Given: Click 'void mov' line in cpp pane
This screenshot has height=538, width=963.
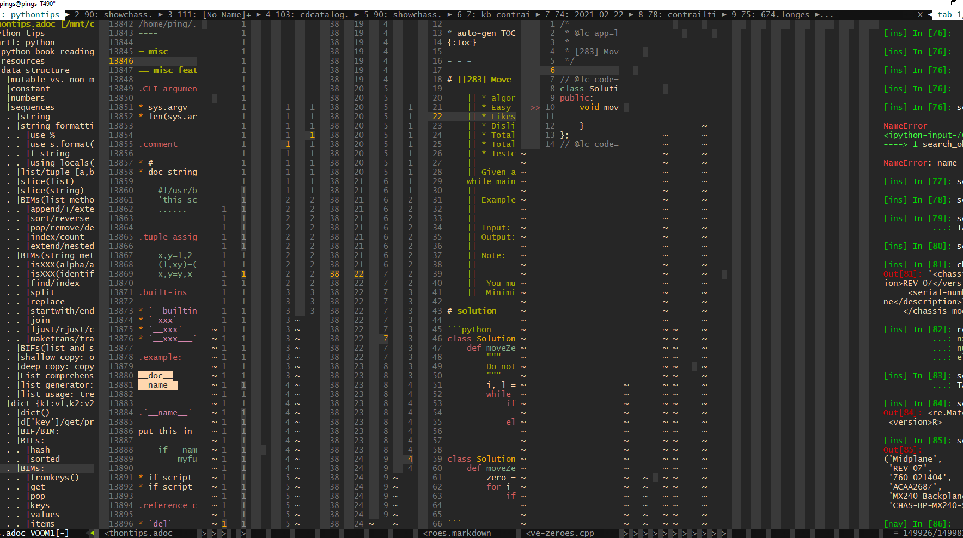Looking at the screenshot, I should click(x=599, y=107).
